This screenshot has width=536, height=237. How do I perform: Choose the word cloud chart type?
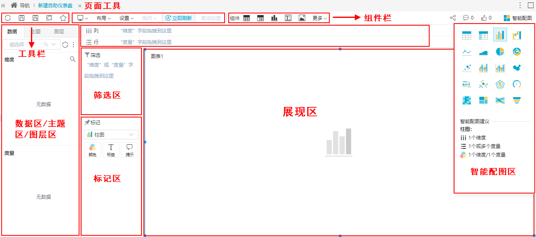467,84
